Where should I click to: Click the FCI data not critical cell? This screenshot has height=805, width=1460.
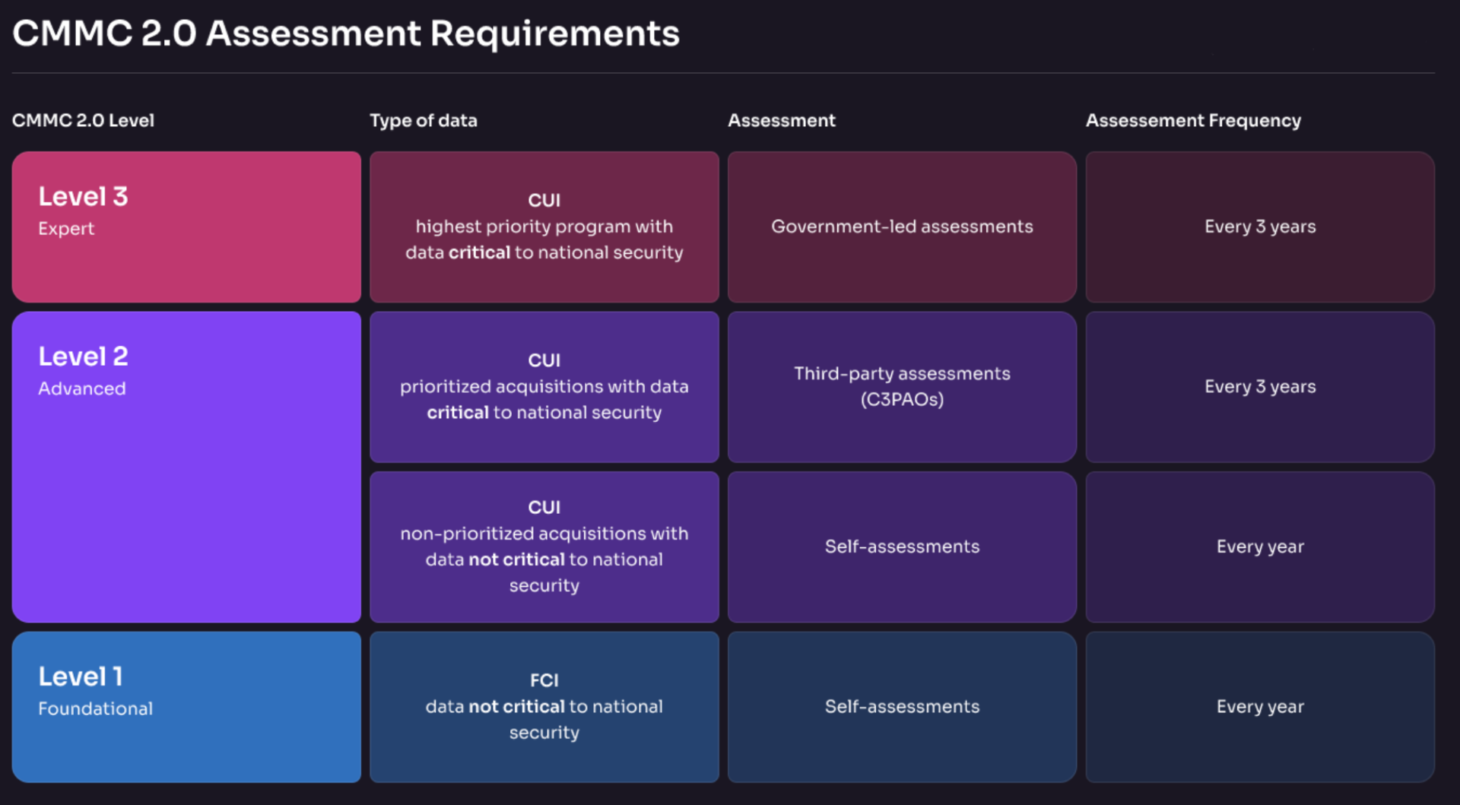click(x=544, y=707)
